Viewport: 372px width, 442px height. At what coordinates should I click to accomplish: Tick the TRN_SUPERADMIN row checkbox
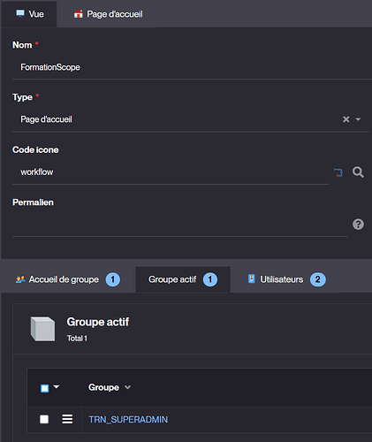[44, 419]
